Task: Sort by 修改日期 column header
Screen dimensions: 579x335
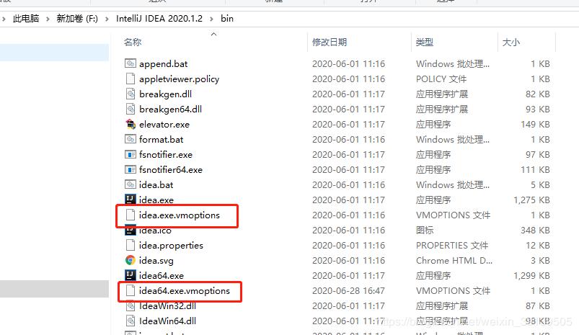Action: coord(330,42)
